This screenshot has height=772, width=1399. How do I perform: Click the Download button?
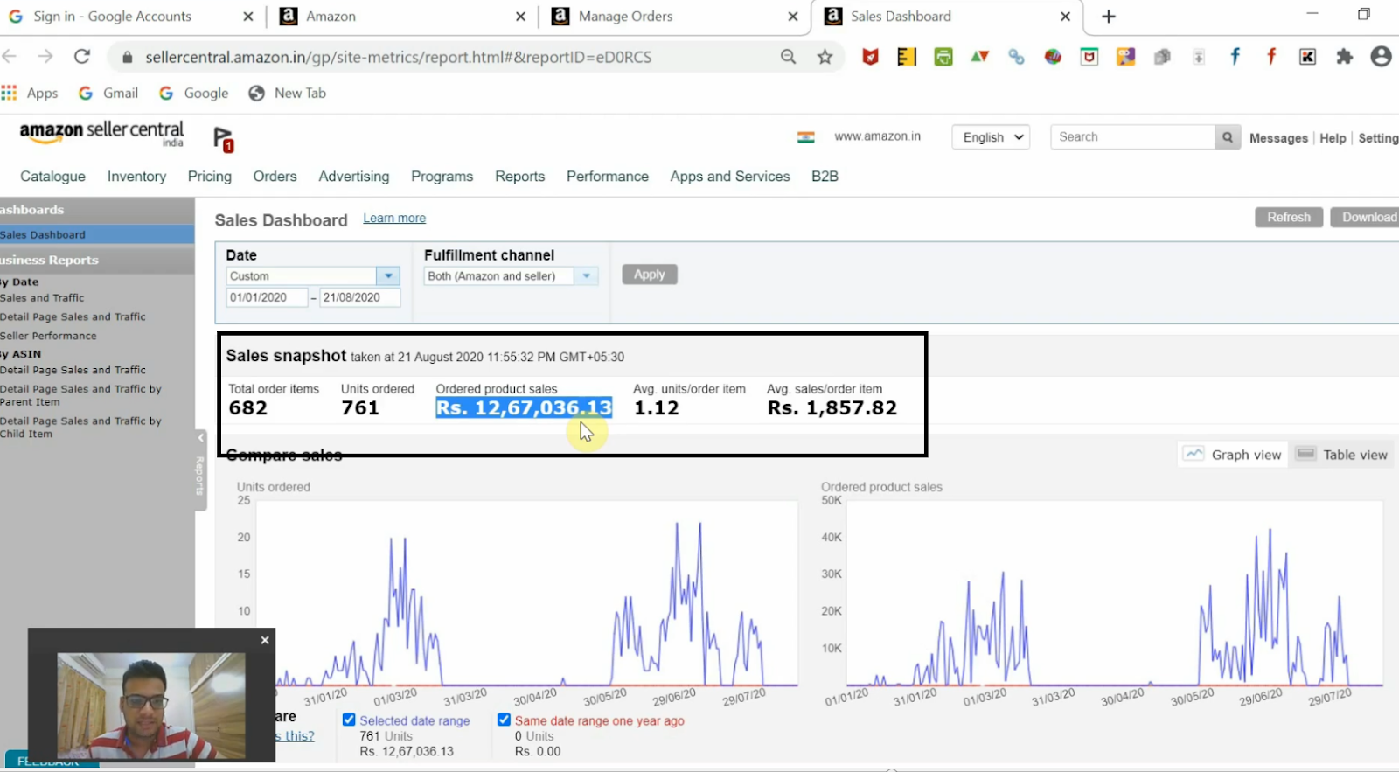[1366, 218]
